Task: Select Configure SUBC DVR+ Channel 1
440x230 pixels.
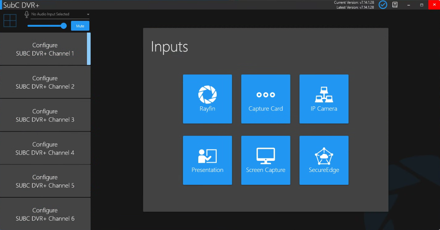Action: tap(45, 49)
